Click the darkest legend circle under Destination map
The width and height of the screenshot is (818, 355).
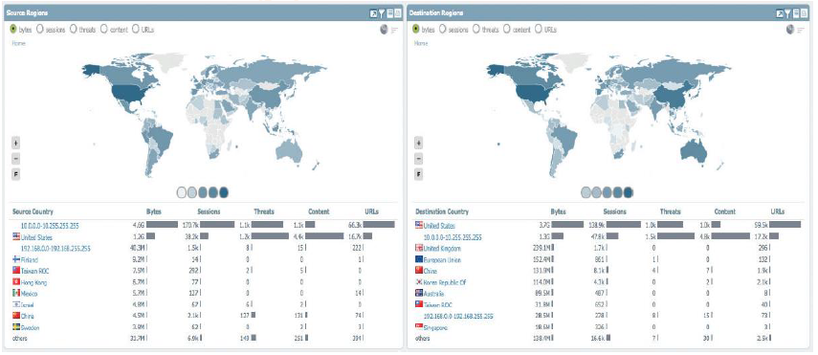(628, 192)
